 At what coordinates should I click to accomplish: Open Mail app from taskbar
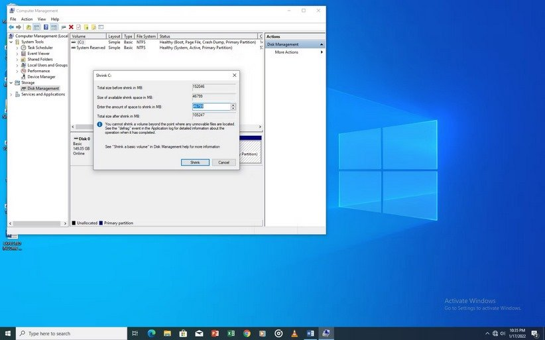(199, 333)
